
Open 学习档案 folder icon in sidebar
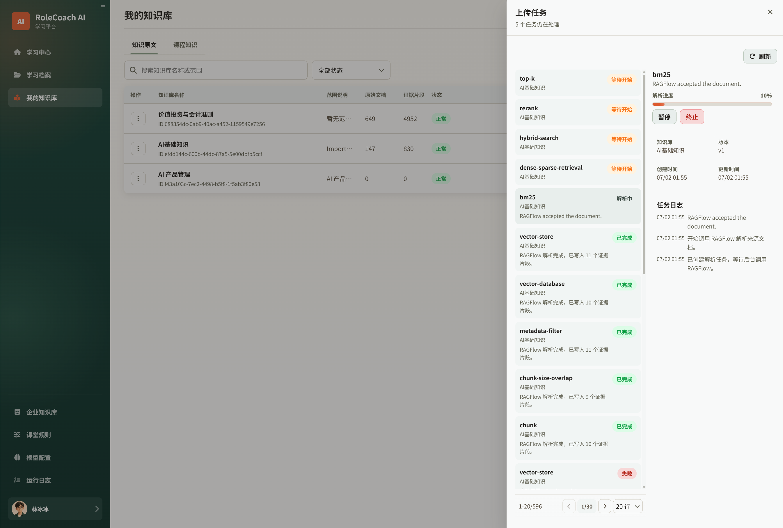tap(17, 75)
